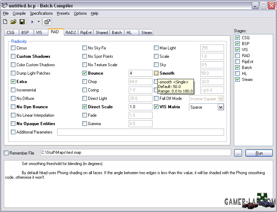Click the Options properties toolbar icon

click(47, 22)
